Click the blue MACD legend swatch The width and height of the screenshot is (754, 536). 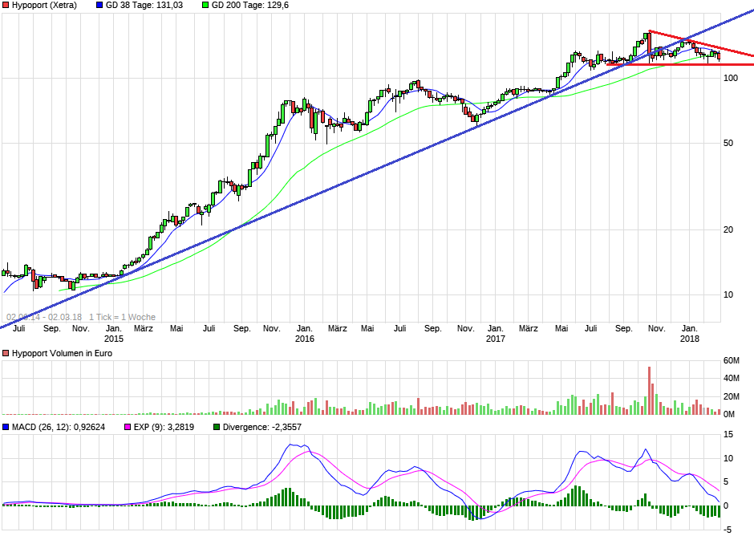coord(6,427)
